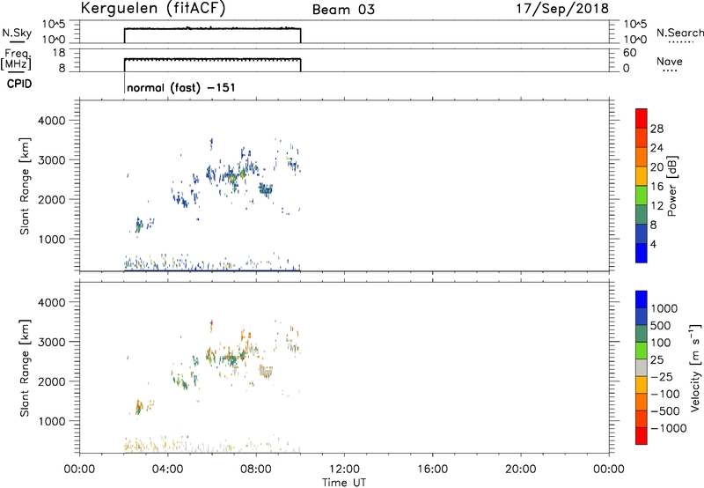Click the "Slant Range [km]" label of power panel

click(x=25, y=186)
